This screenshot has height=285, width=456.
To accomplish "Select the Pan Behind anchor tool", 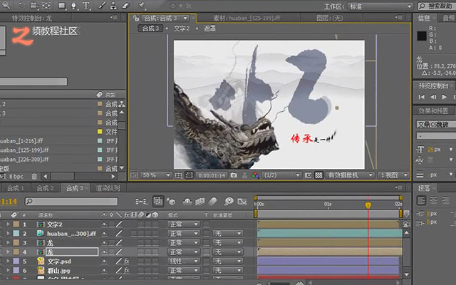I will tap(46, 5).
